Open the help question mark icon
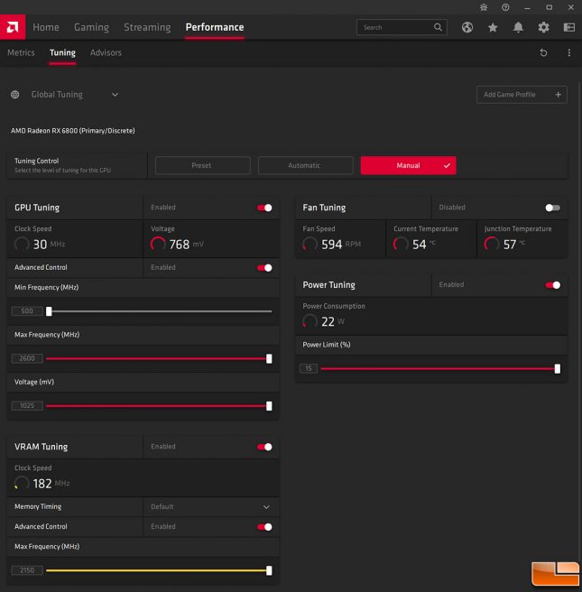Image resolution: width=582 pixels, height=592 pixels. point(505,7)
